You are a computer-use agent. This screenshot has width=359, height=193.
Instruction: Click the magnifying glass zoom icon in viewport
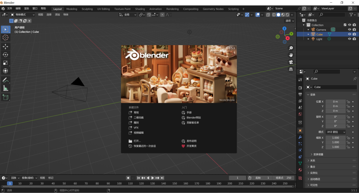(291, 48)
